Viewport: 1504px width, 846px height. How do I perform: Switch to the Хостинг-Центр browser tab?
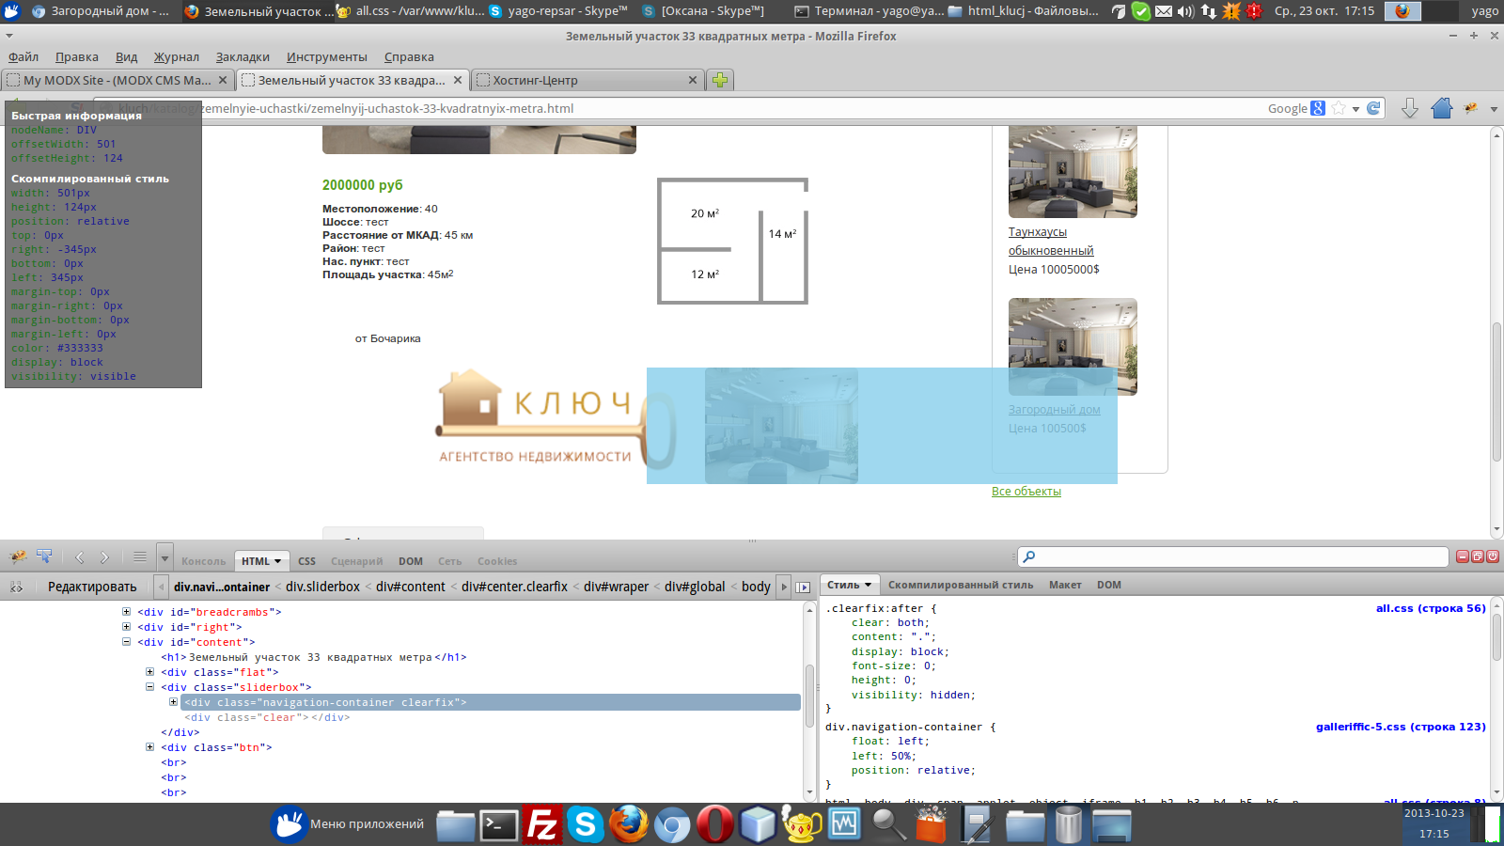[587, 80]
